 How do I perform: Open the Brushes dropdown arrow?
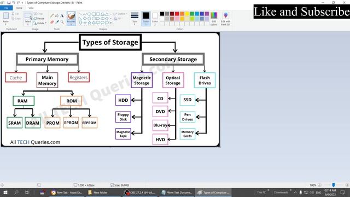[71, 24]
